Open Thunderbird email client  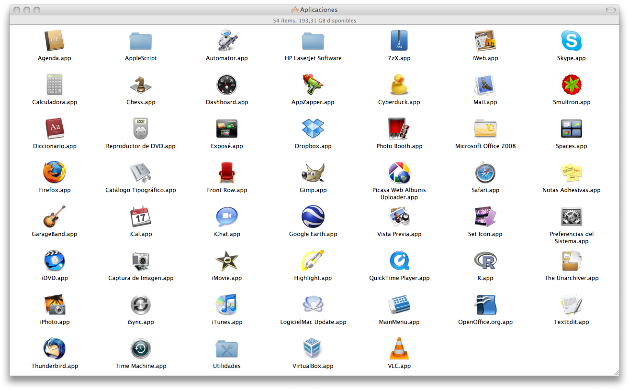pos(54,348)
